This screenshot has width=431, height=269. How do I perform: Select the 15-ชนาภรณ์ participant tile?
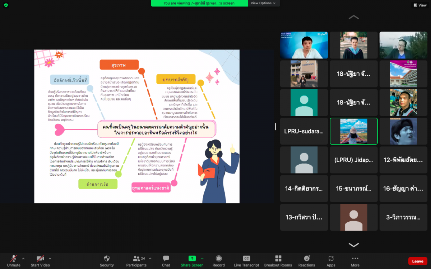click(354, 189)
